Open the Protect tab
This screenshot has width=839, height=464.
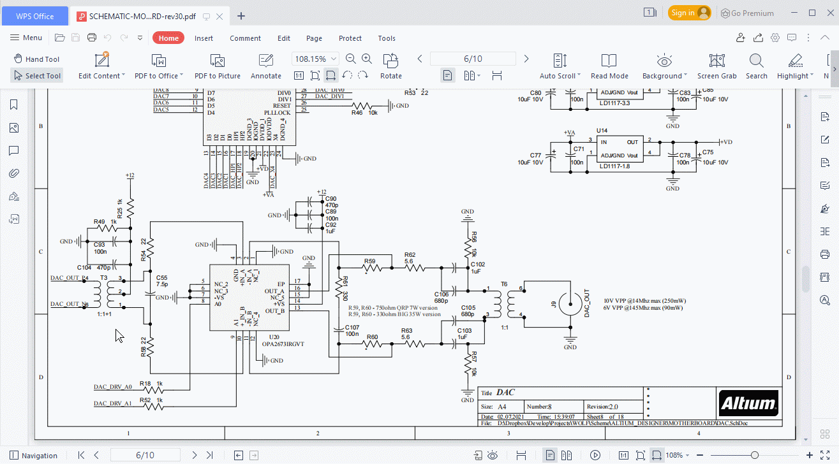[350, 38]
